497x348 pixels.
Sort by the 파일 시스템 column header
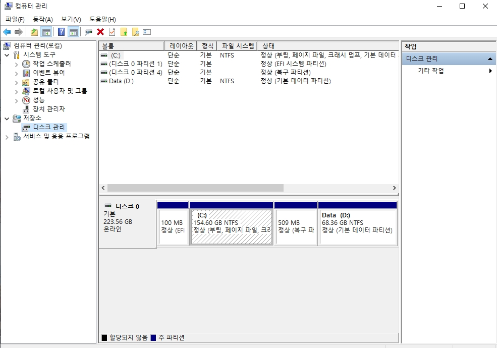[x=237, y=46]
